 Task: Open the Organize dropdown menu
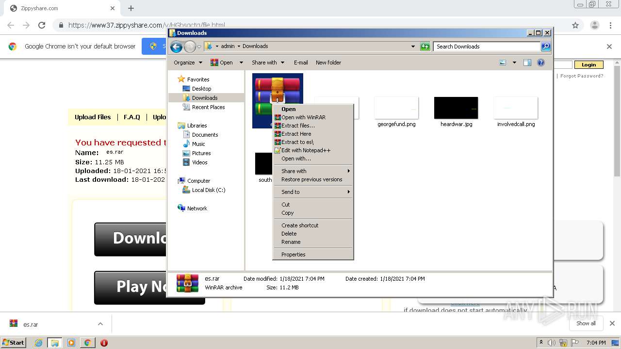[x=188, y=63]
